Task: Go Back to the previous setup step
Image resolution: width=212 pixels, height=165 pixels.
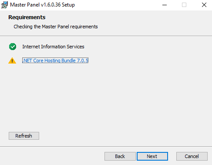Action: pos(120,156)
